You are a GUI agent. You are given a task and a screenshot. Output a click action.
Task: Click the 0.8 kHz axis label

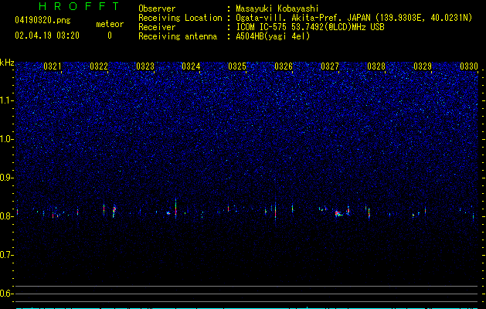[x=6, y=216]
